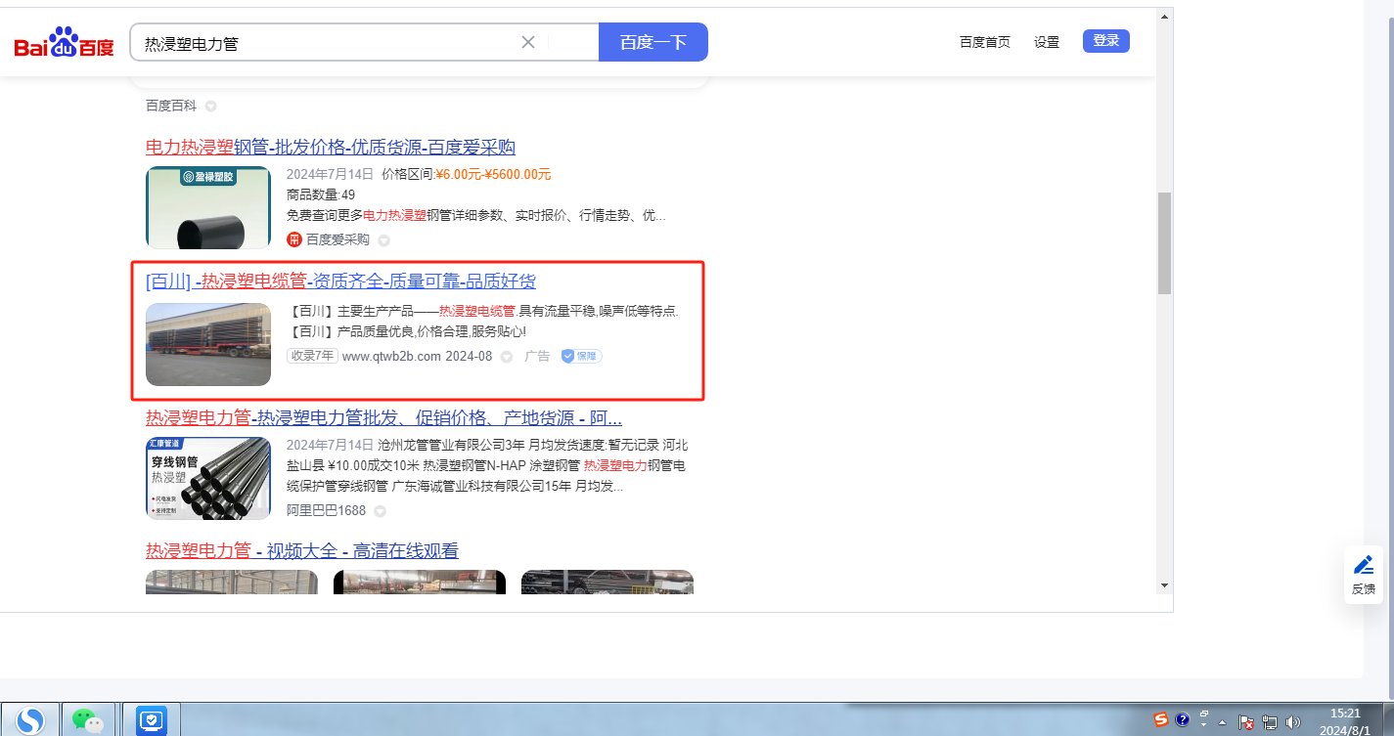Click the Action Center flag tray icon
Screen dimensions: 1394x736
(x=1247, y=723)
